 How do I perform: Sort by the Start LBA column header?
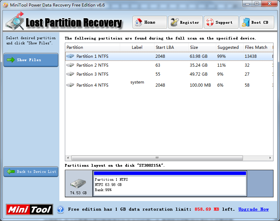[x=171, y=47]
